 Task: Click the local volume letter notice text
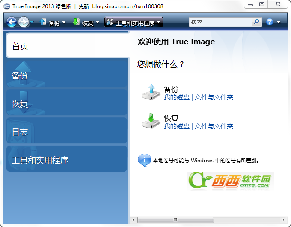[x=206, y=160]
